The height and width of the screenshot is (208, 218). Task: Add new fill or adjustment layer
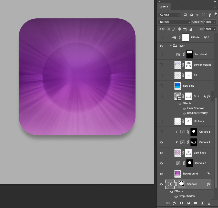pos(189,203)
